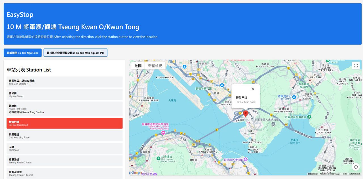Open the map camera controls button

coord(356,167)
